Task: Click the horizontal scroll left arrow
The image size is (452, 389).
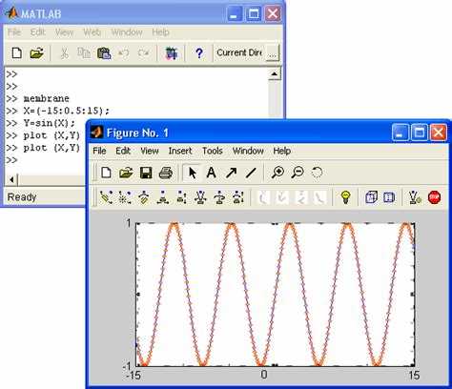Action: click(11, 180)
